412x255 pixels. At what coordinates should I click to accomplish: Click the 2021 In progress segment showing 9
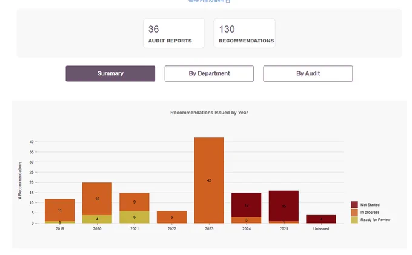(x=135, y=202)
